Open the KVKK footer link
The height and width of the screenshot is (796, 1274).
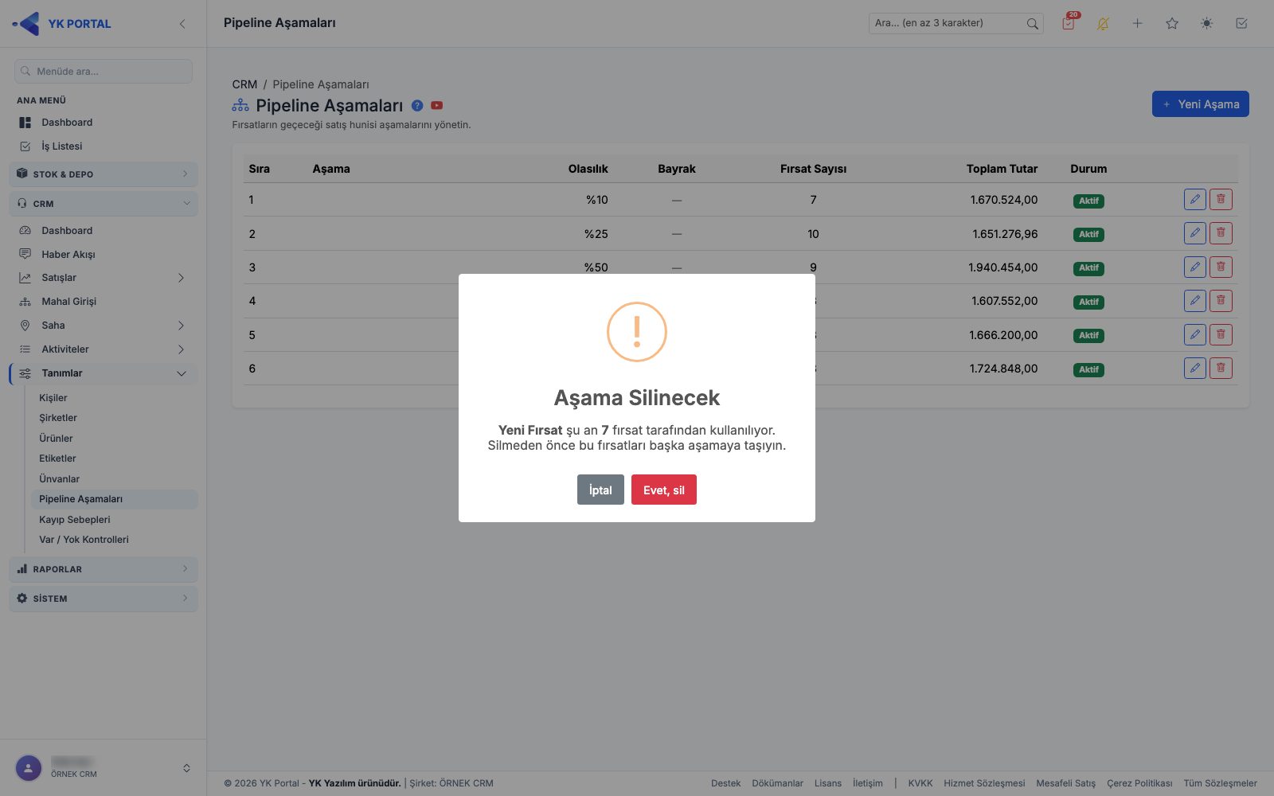tap(920, 783)
